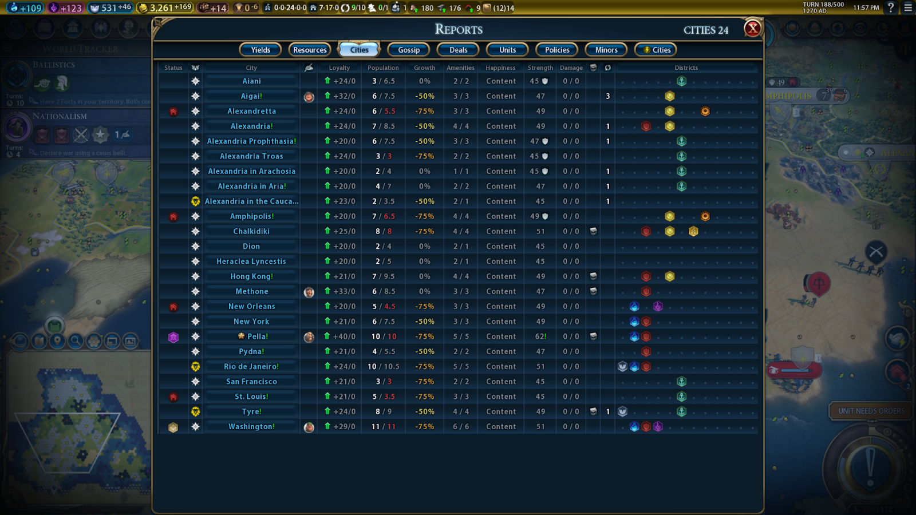Open the Units report tab
Image resolution: width=916 pixels, height=515 pixels.
tap(507, 50)
